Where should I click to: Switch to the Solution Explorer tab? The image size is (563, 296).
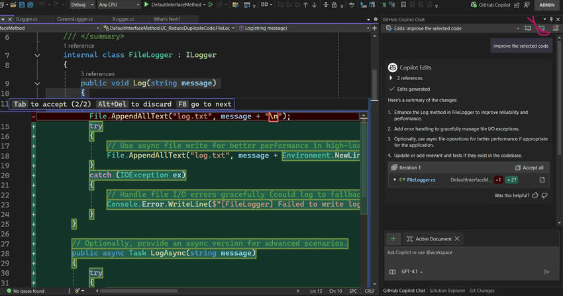tap(447, 291)
